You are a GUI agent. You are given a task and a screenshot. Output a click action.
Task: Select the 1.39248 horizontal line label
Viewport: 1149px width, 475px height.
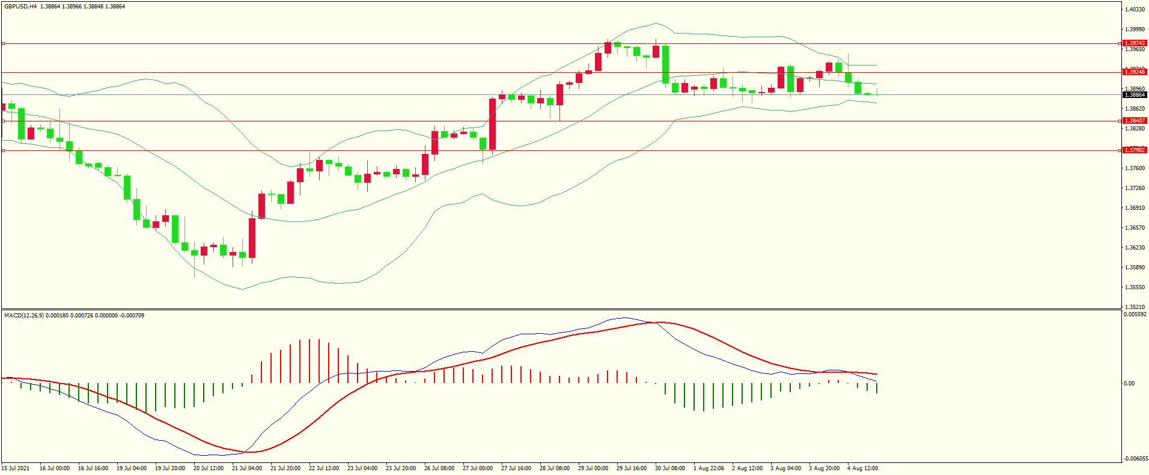click(x=1135, y=72)
